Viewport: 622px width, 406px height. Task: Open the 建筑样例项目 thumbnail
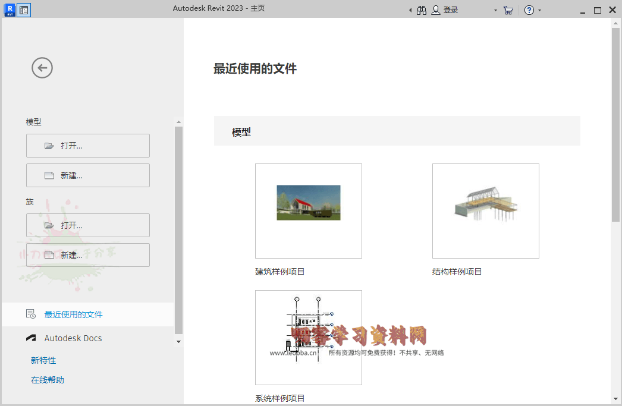point(308,211)
